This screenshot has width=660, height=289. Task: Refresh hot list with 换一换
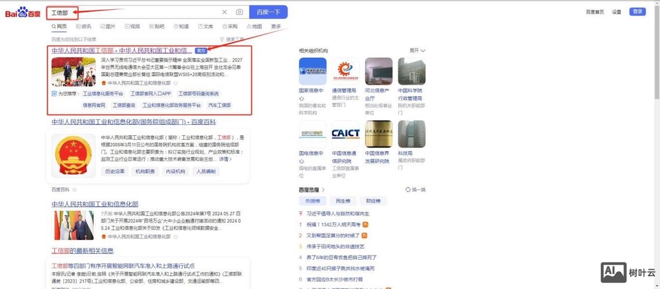pyautogui.click(x=415, y=190)
